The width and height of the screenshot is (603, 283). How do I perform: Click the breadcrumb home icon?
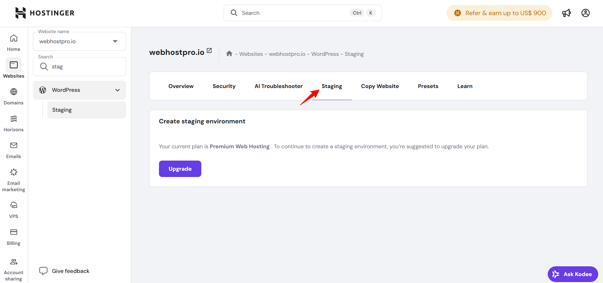[x=229, y=54]
